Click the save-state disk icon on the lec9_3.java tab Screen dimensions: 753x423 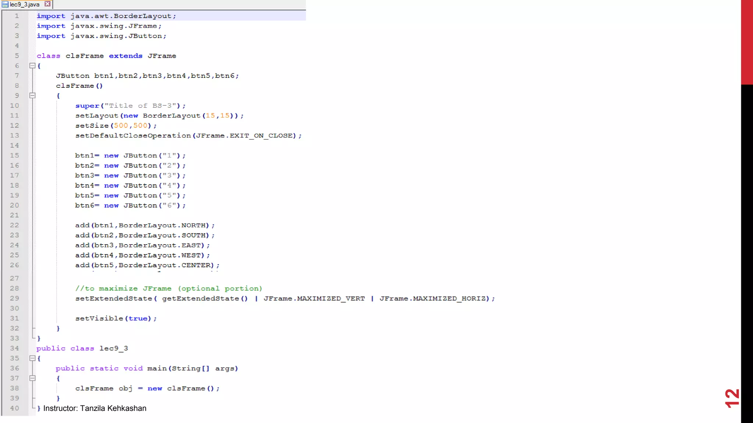tap(5, 4)
